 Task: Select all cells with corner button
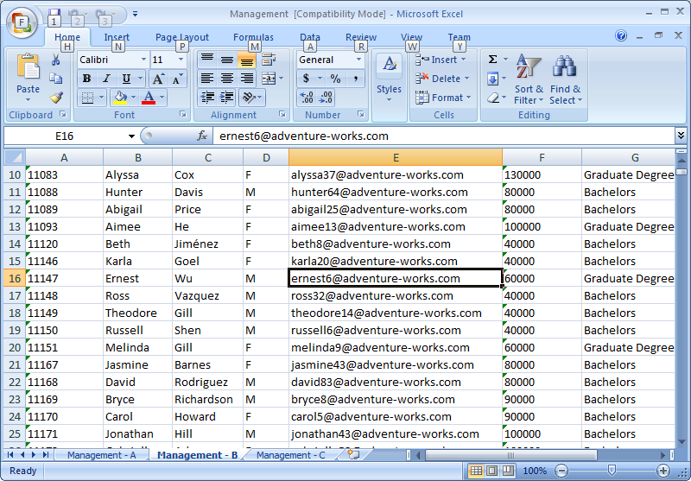[15, 157]
